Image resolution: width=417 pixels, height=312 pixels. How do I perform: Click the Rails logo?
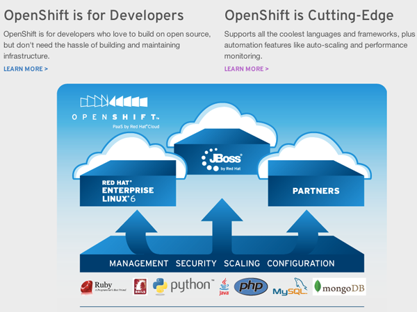click(x=140, y=287)
